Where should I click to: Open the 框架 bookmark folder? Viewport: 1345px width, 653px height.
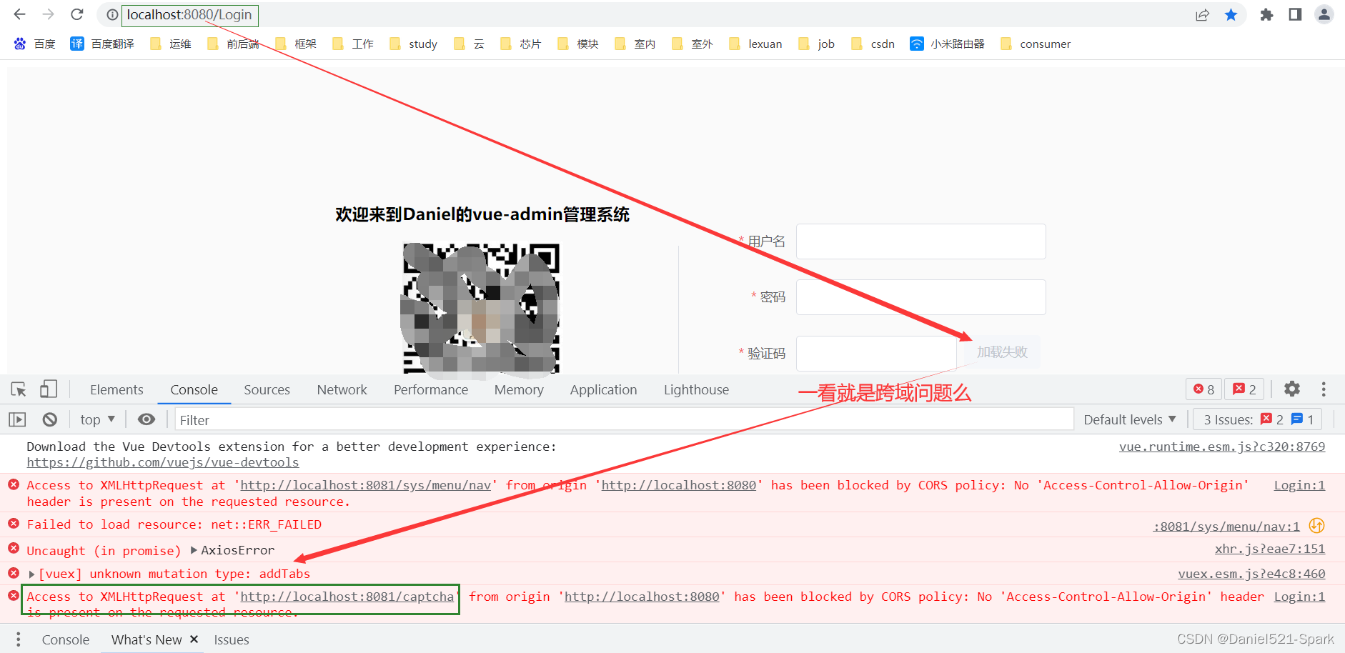point(295,44)
